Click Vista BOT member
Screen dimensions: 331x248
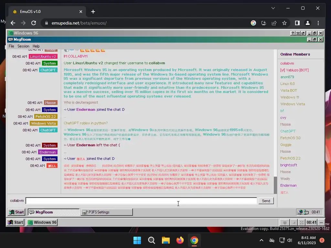[289, 90]
